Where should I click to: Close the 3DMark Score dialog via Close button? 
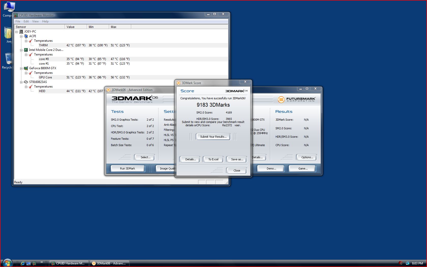[237, 171]
